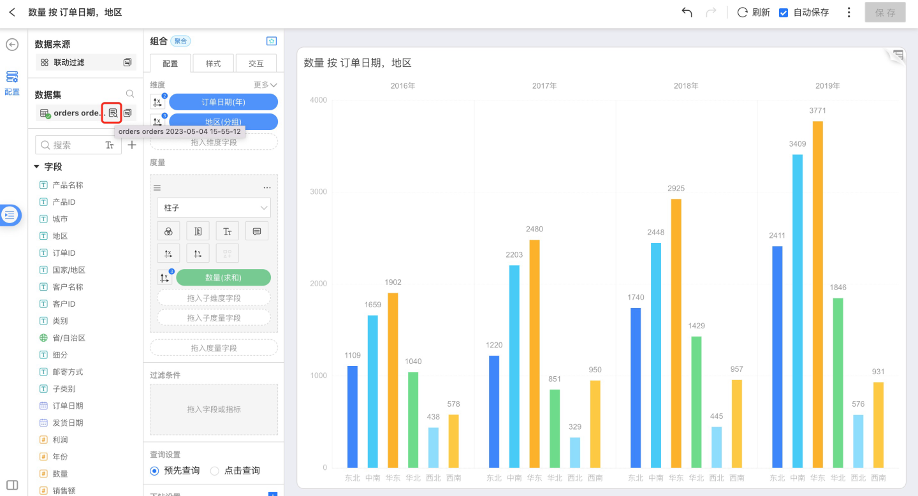Switch to the 交互 tab
This screenshot has width=918, height=496.
[256, 64]
